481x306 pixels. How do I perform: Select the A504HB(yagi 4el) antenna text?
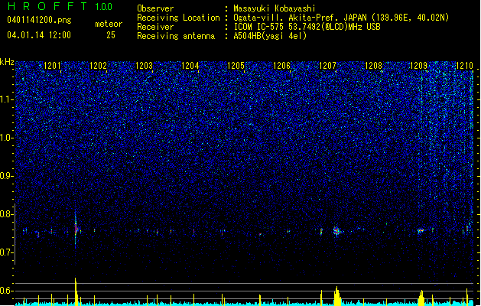click(x=270, y=36)
